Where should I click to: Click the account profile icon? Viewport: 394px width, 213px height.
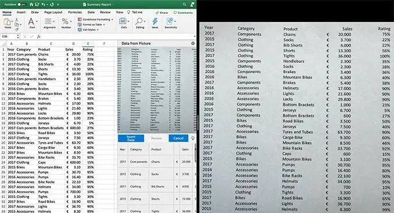point(192,5)
